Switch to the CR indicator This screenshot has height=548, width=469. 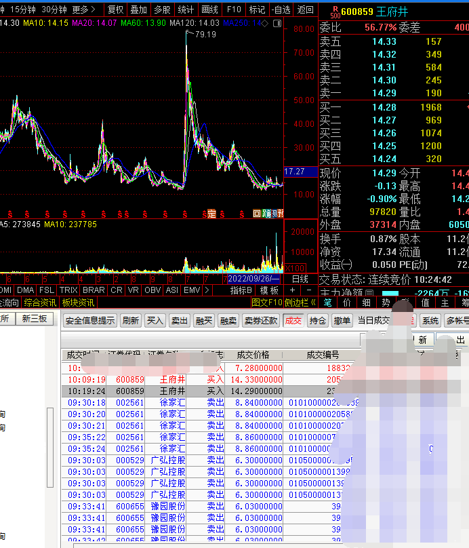click(x=117, y=290)
